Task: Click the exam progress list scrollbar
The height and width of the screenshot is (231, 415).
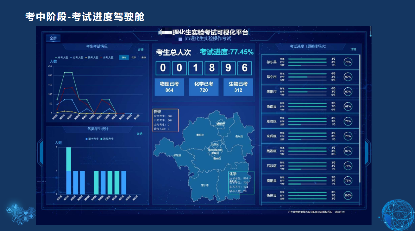Action: click(x=360, y=120)
